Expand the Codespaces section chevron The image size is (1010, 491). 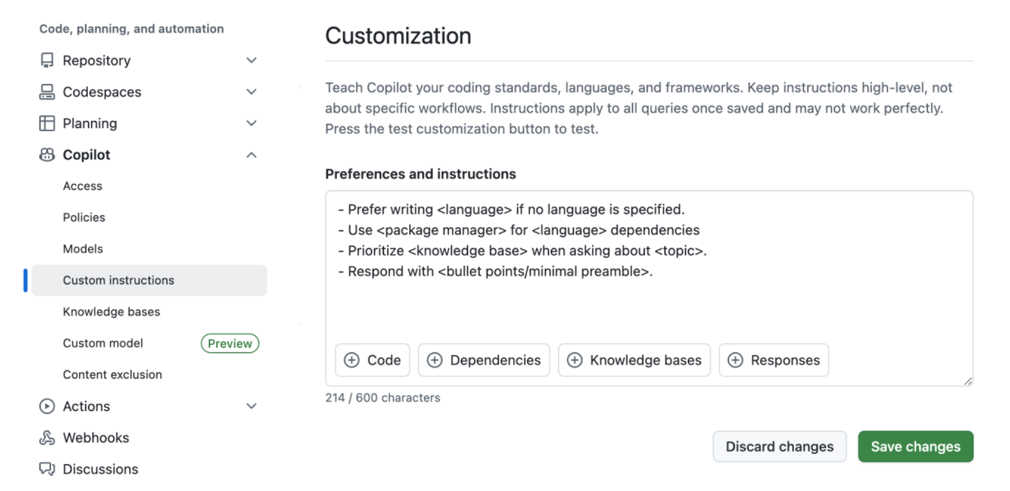pos(251,92)
